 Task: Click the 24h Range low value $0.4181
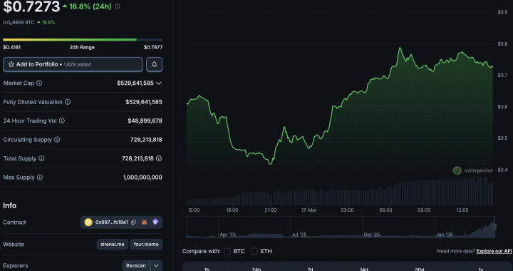(x=12, y=47)
